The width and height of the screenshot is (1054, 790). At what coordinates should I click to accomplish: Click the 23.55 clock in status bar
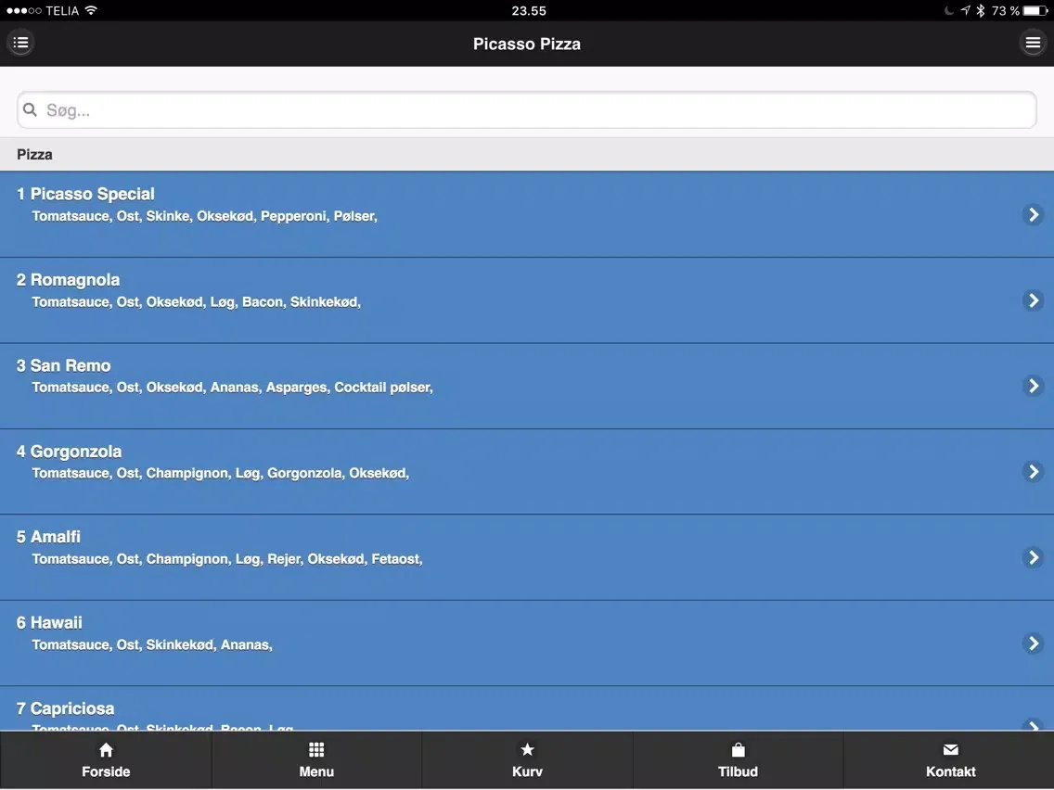pyautogui.click(x=529, y=11)
